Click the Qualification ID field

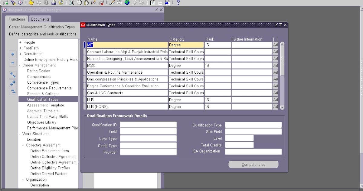pos(149,125)
